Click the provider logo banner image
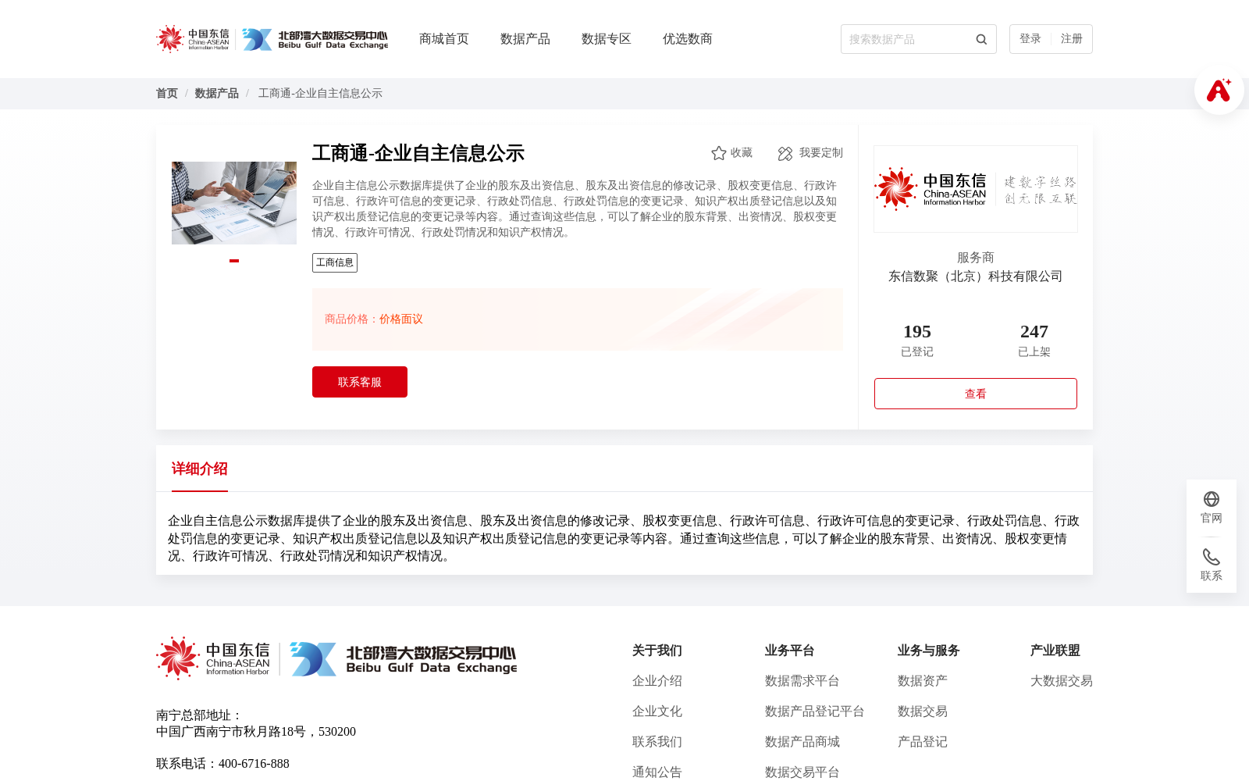This screenshot has width=1249, height=781. (976, 189)
